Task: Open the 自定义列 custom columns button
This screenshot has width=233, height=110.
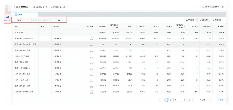Action: [x=217, y=20]
